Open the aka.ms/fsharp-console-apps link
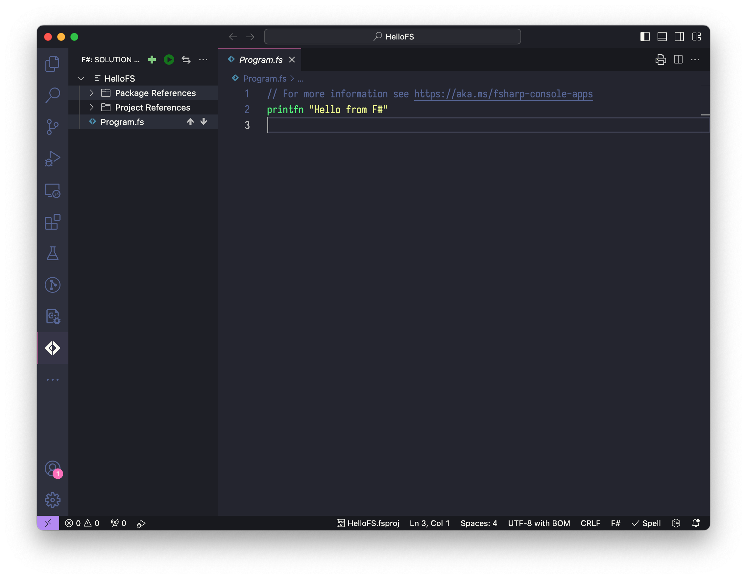747x579 pixels. pos(503,94)
